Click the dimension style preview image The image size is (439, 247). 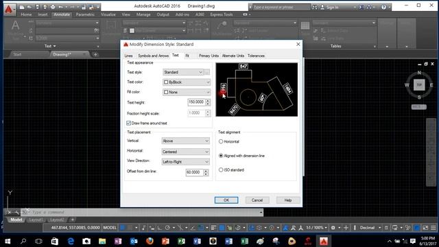(x=257, y=90)
